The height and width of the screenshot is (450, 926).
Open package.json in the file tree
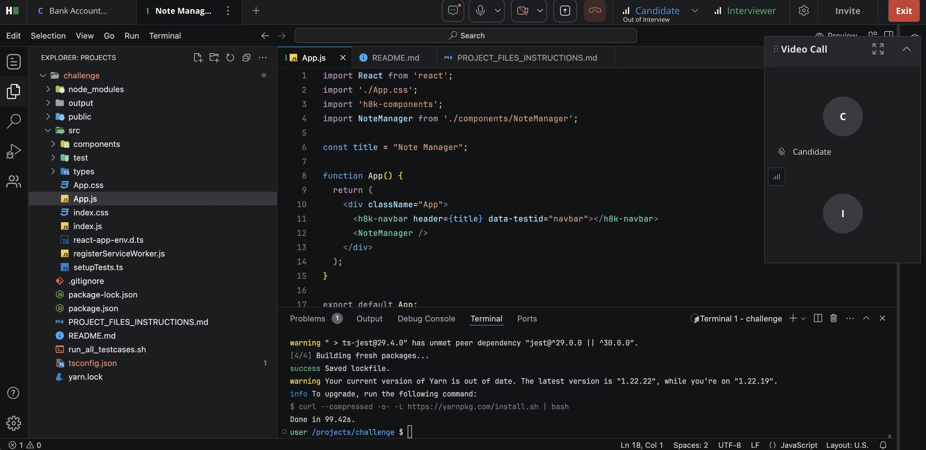(93, 308)
